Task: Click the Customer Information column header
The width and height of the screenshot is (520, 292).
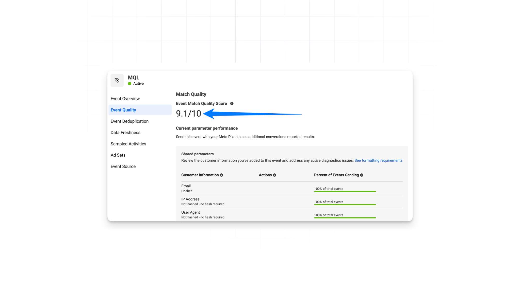Action: 200,175
